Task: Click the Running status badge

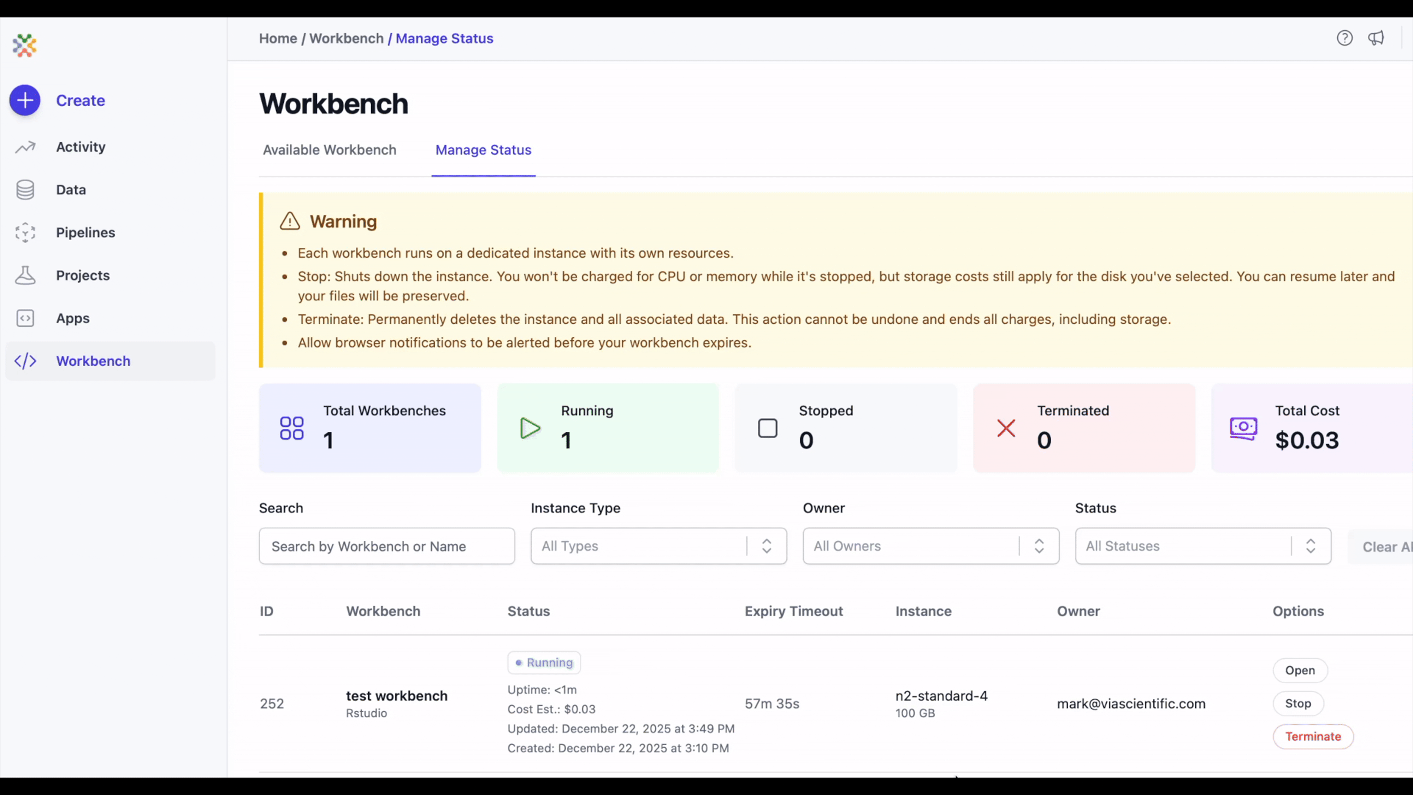Action: 544,663
